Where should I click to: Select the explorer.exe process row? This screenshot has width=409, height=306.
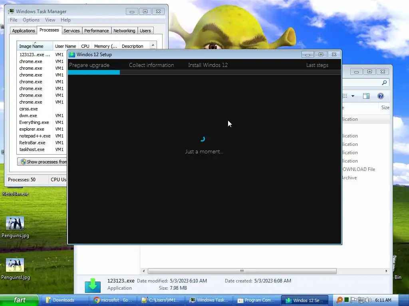click(x=42, y=129)
